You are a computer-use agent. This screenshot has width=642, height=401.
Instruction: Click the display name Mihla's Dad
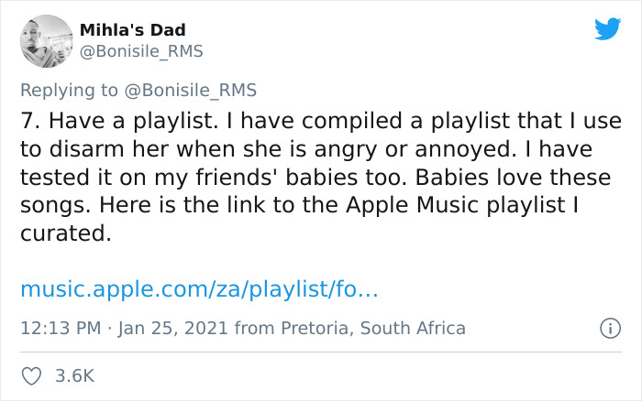133,31
